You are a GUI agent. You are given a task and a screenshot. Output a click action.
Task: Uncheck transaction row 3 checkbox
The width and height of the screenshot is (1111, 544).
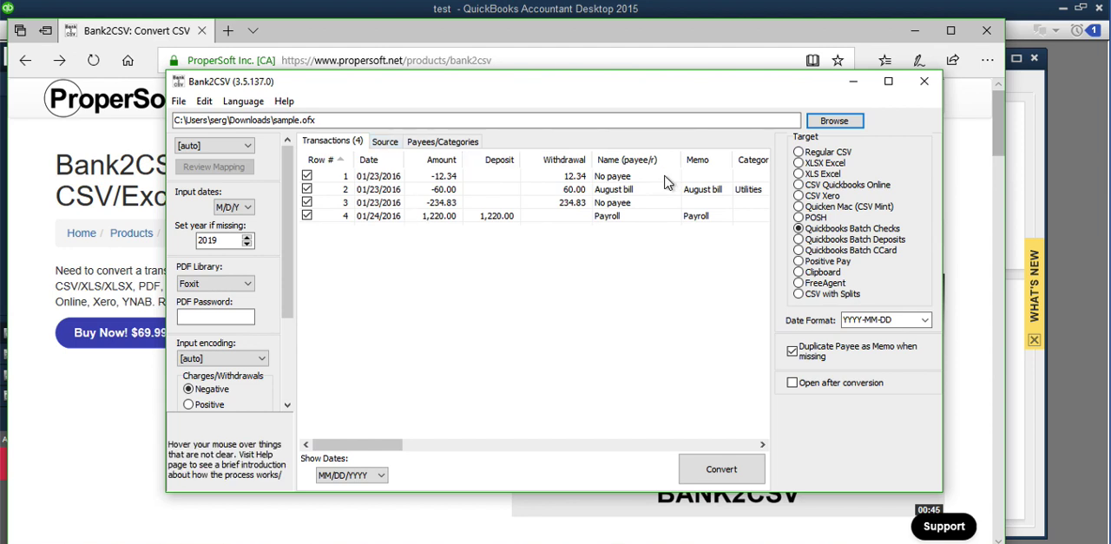pyautogui.click(x=306, y=202)
